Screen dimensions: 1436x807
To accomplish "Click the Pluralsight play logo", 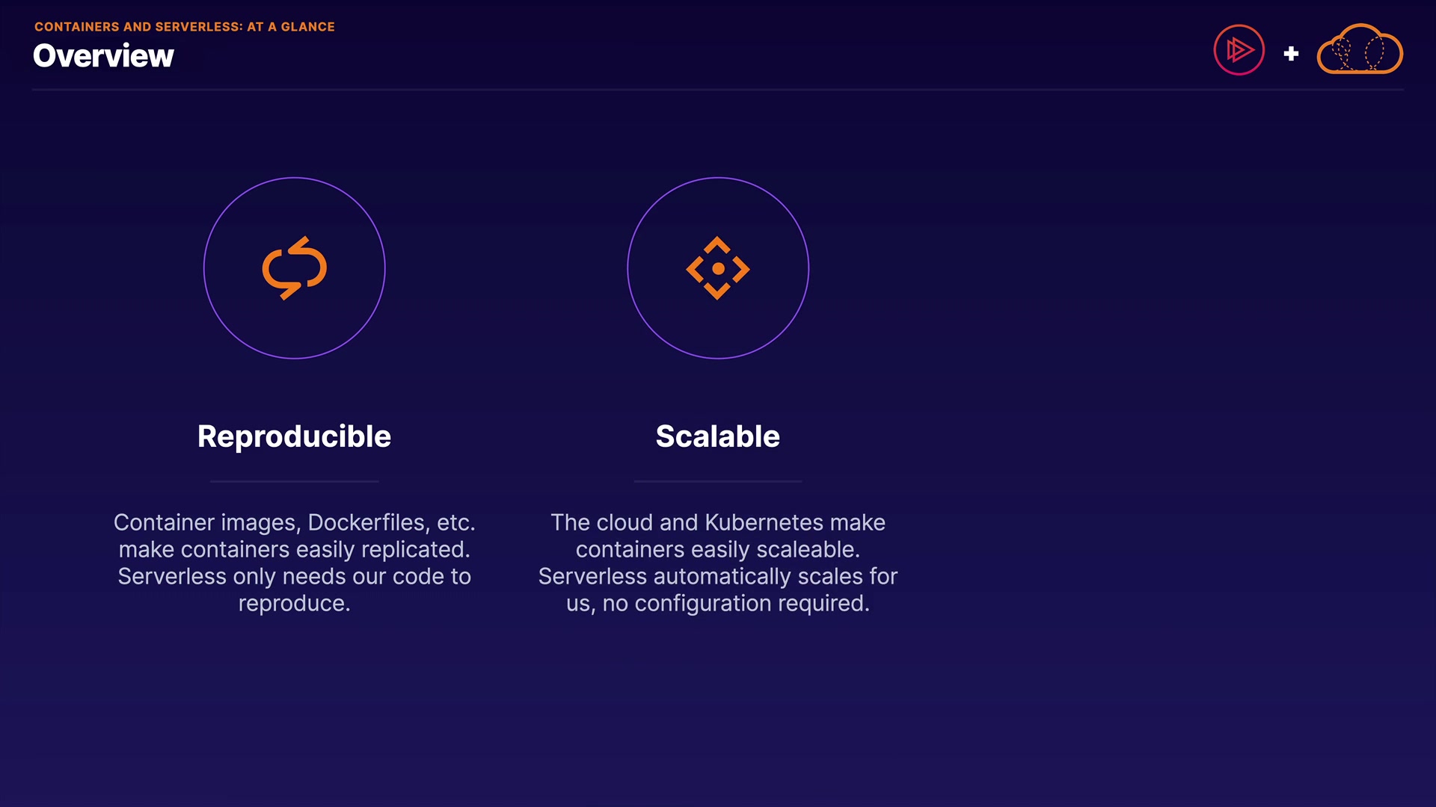I will coord(1239,50).
